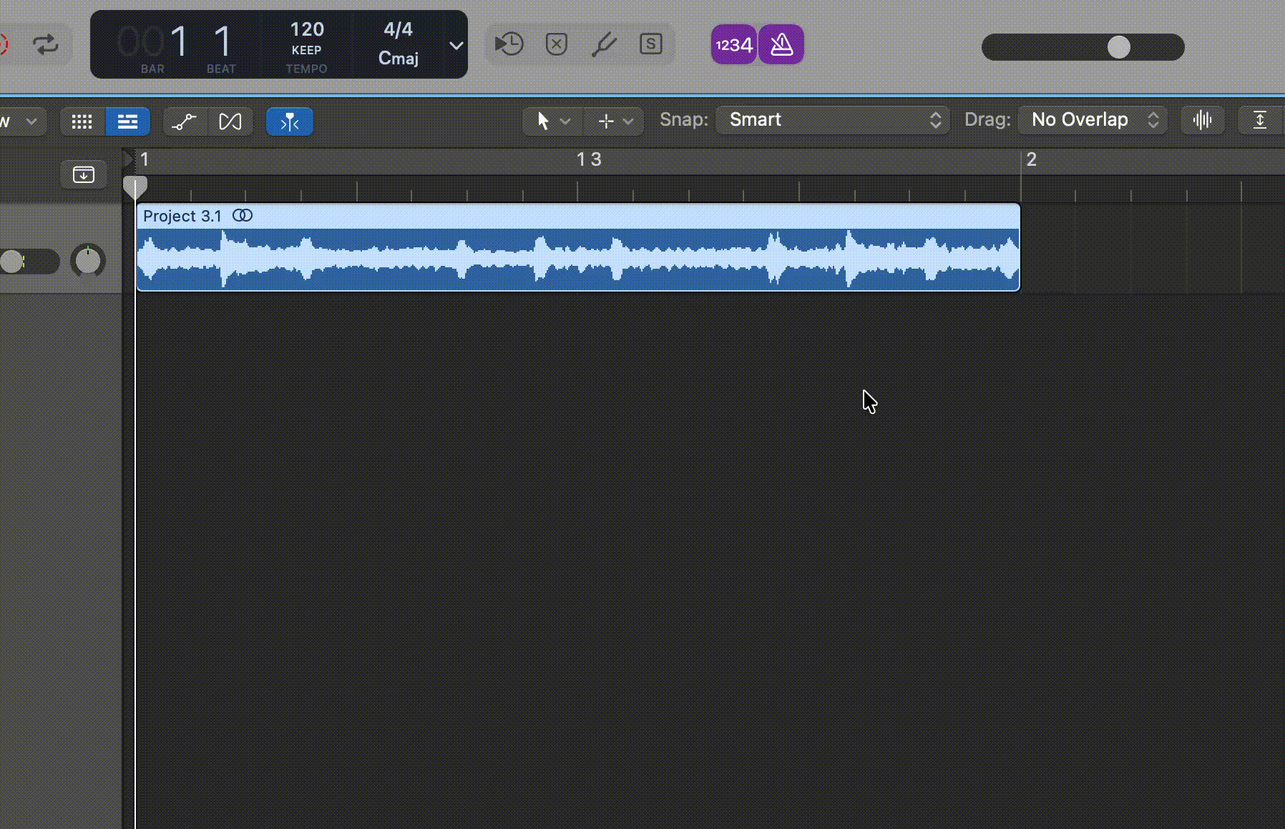1285x829 pixels.
Task: Adjust the master volume slider knob
Action: pos(1118,47)
